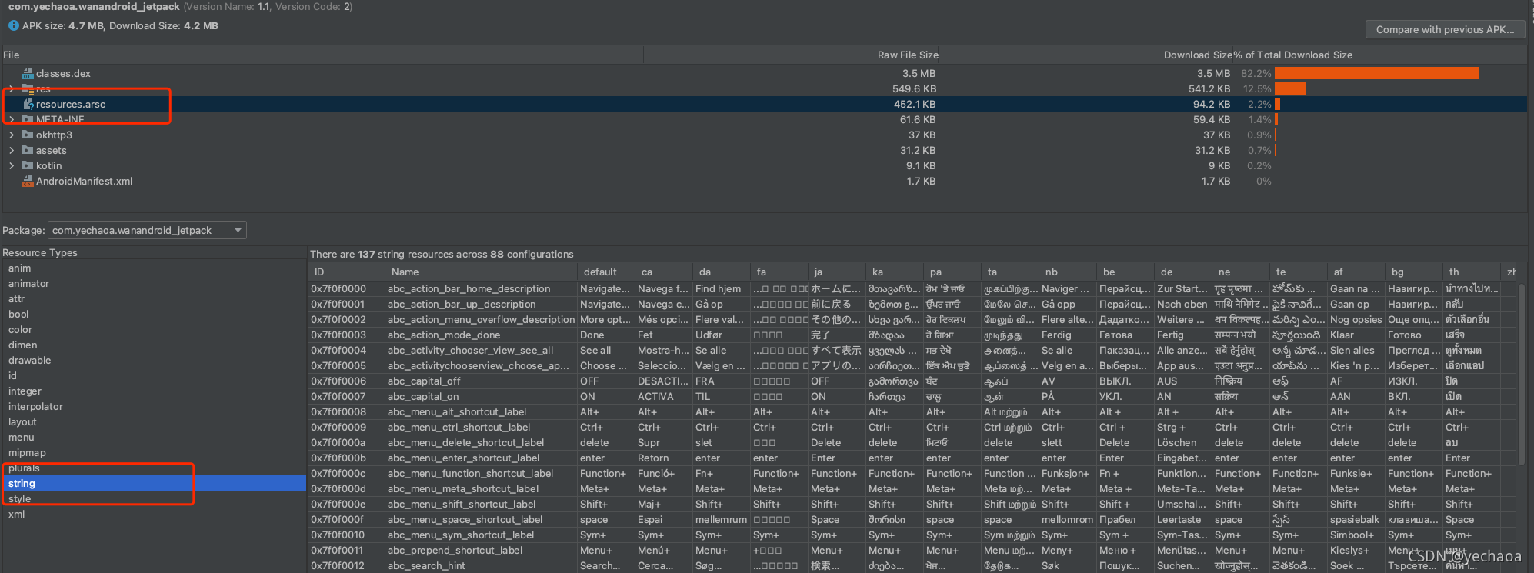The height and width of the screenshot is (573, 1534).
Task: Select row abc_menu_delete_shortcut_label
Action: (x=913, y=443)
